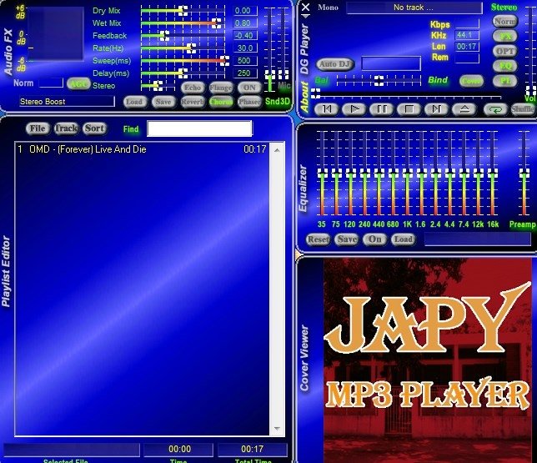Toggle the Cover viewer button
Screen dimensions: 537x463
pos(472,81)
